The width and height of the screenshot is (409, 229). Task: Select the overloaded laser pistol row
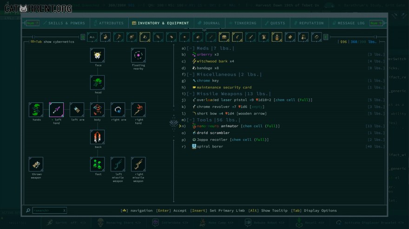[x=283, y=100]
